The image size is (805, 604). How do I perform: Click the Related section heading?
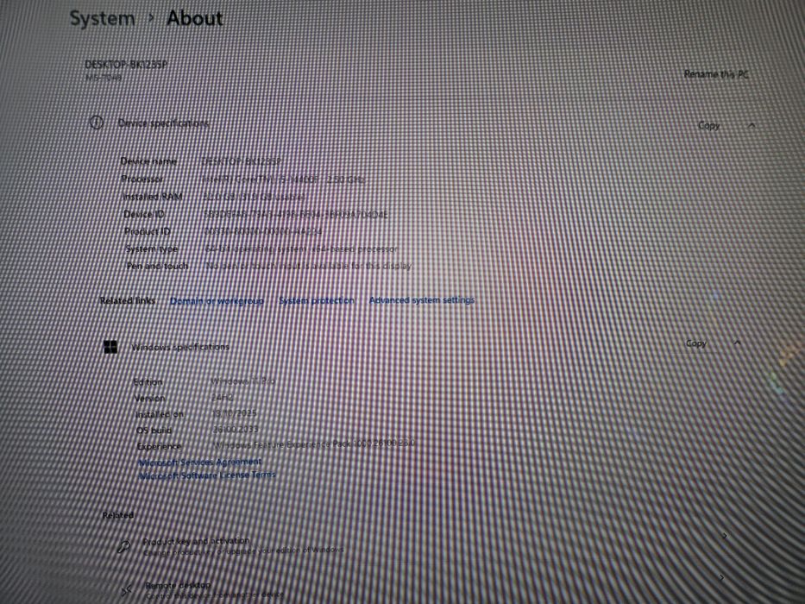point(118,515)
